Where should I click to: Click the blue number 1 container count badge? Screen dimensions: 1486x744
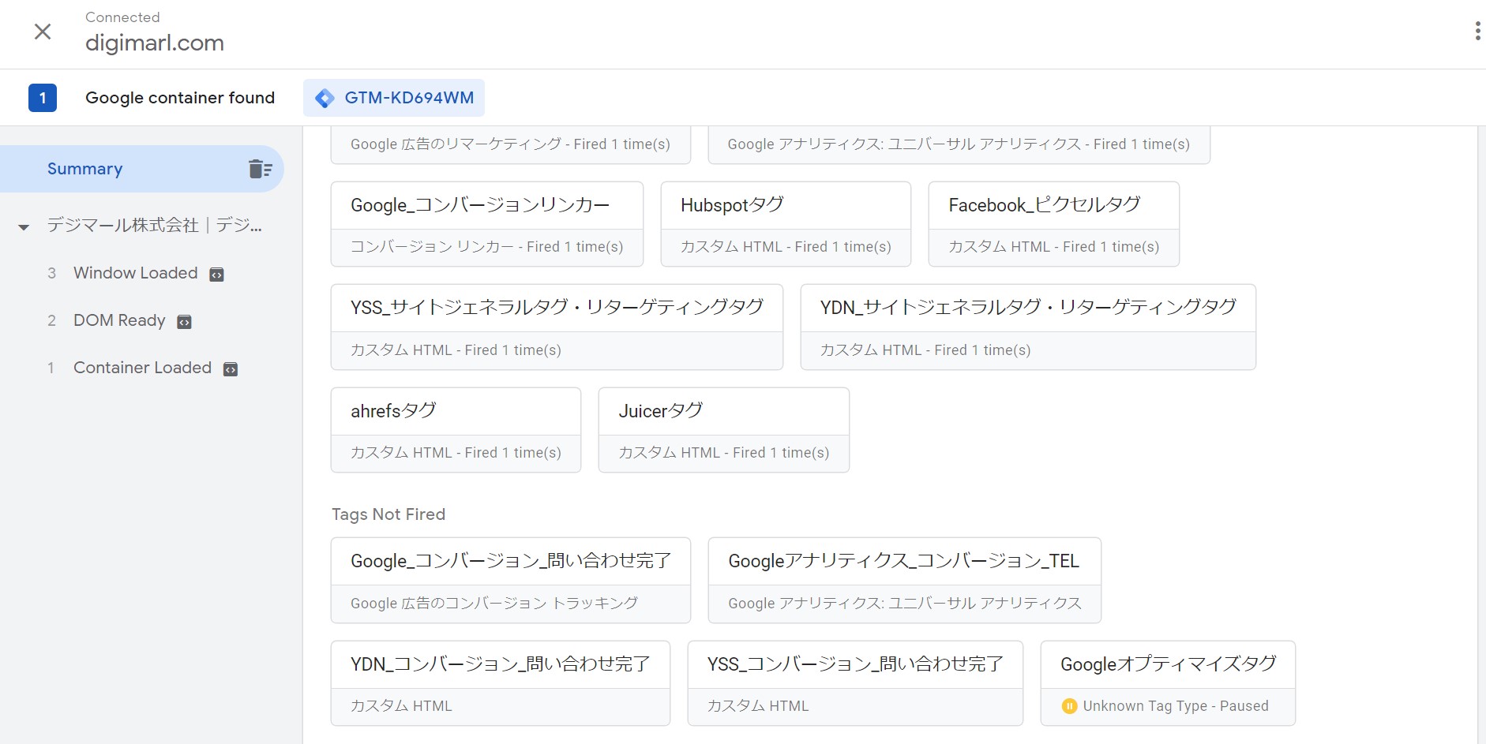(43, 98)
